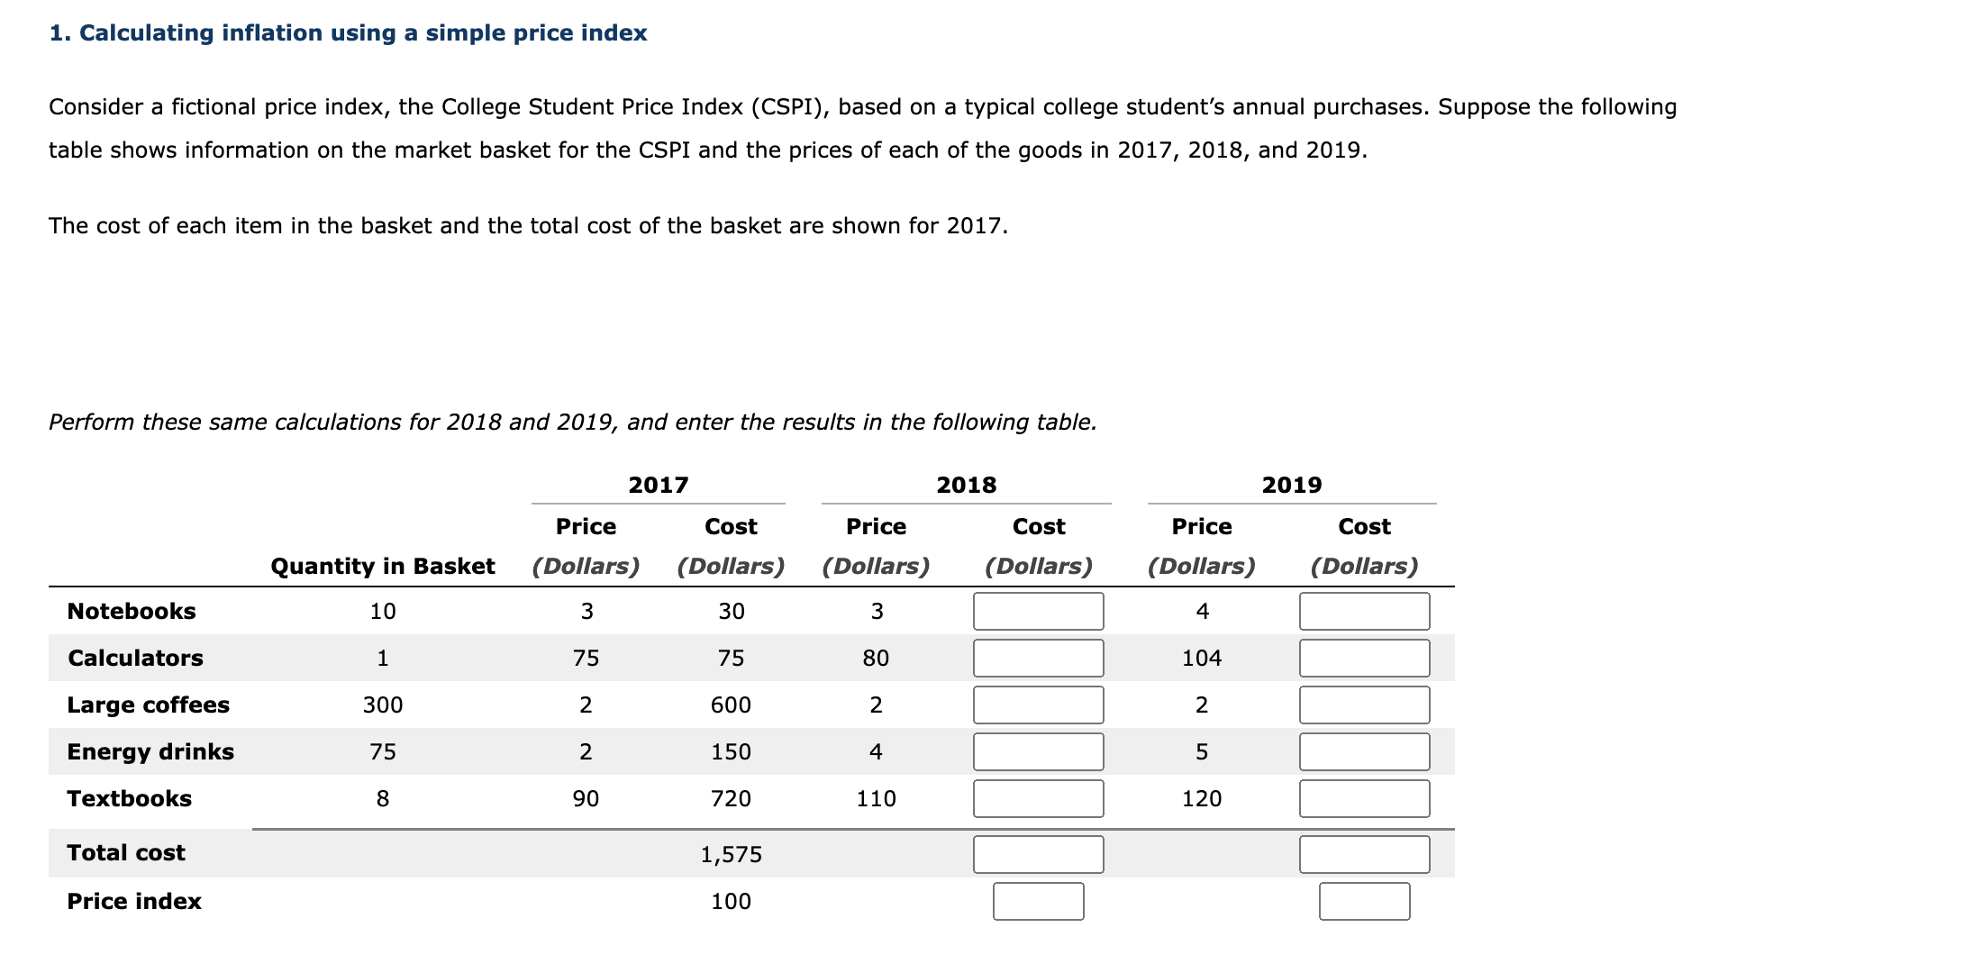Click the 2019 Price index input box
This screenshot has width=1982, height=973.
[x=1363, y=901]
